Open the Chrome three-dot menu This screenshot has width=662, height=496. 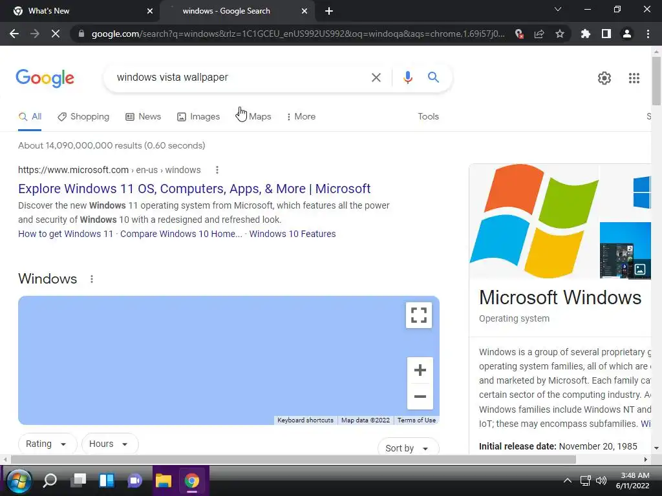tap(648, 34)
